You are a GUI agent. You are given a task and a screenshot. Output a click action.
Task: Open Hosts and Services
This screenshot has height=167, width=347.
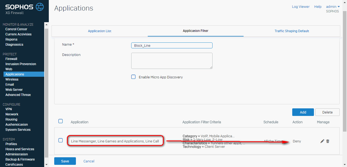click(x=20, y=149)
